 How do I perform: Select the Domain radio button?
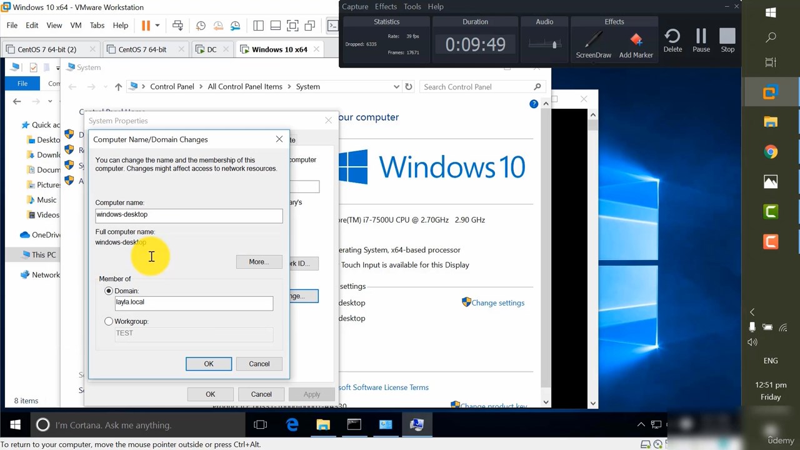[x=109, y=291]
